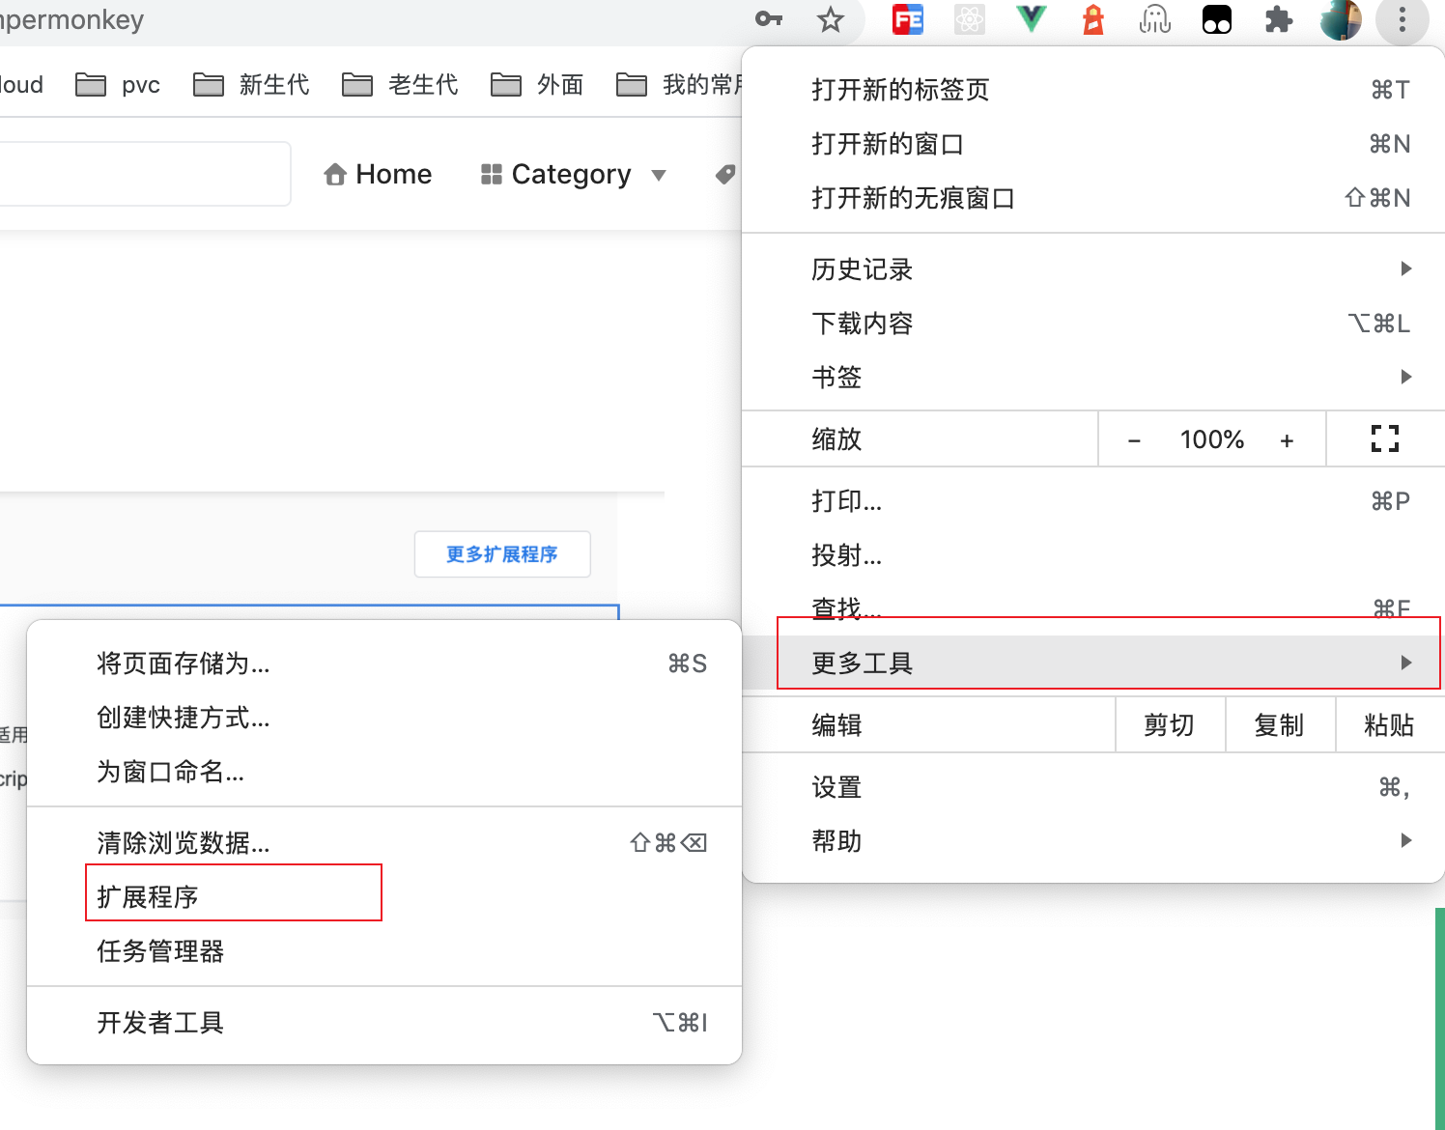Open 开发者工具 from the submenu
The height and width of the screenshot is (1130, 1445).
pos(384,1023)
